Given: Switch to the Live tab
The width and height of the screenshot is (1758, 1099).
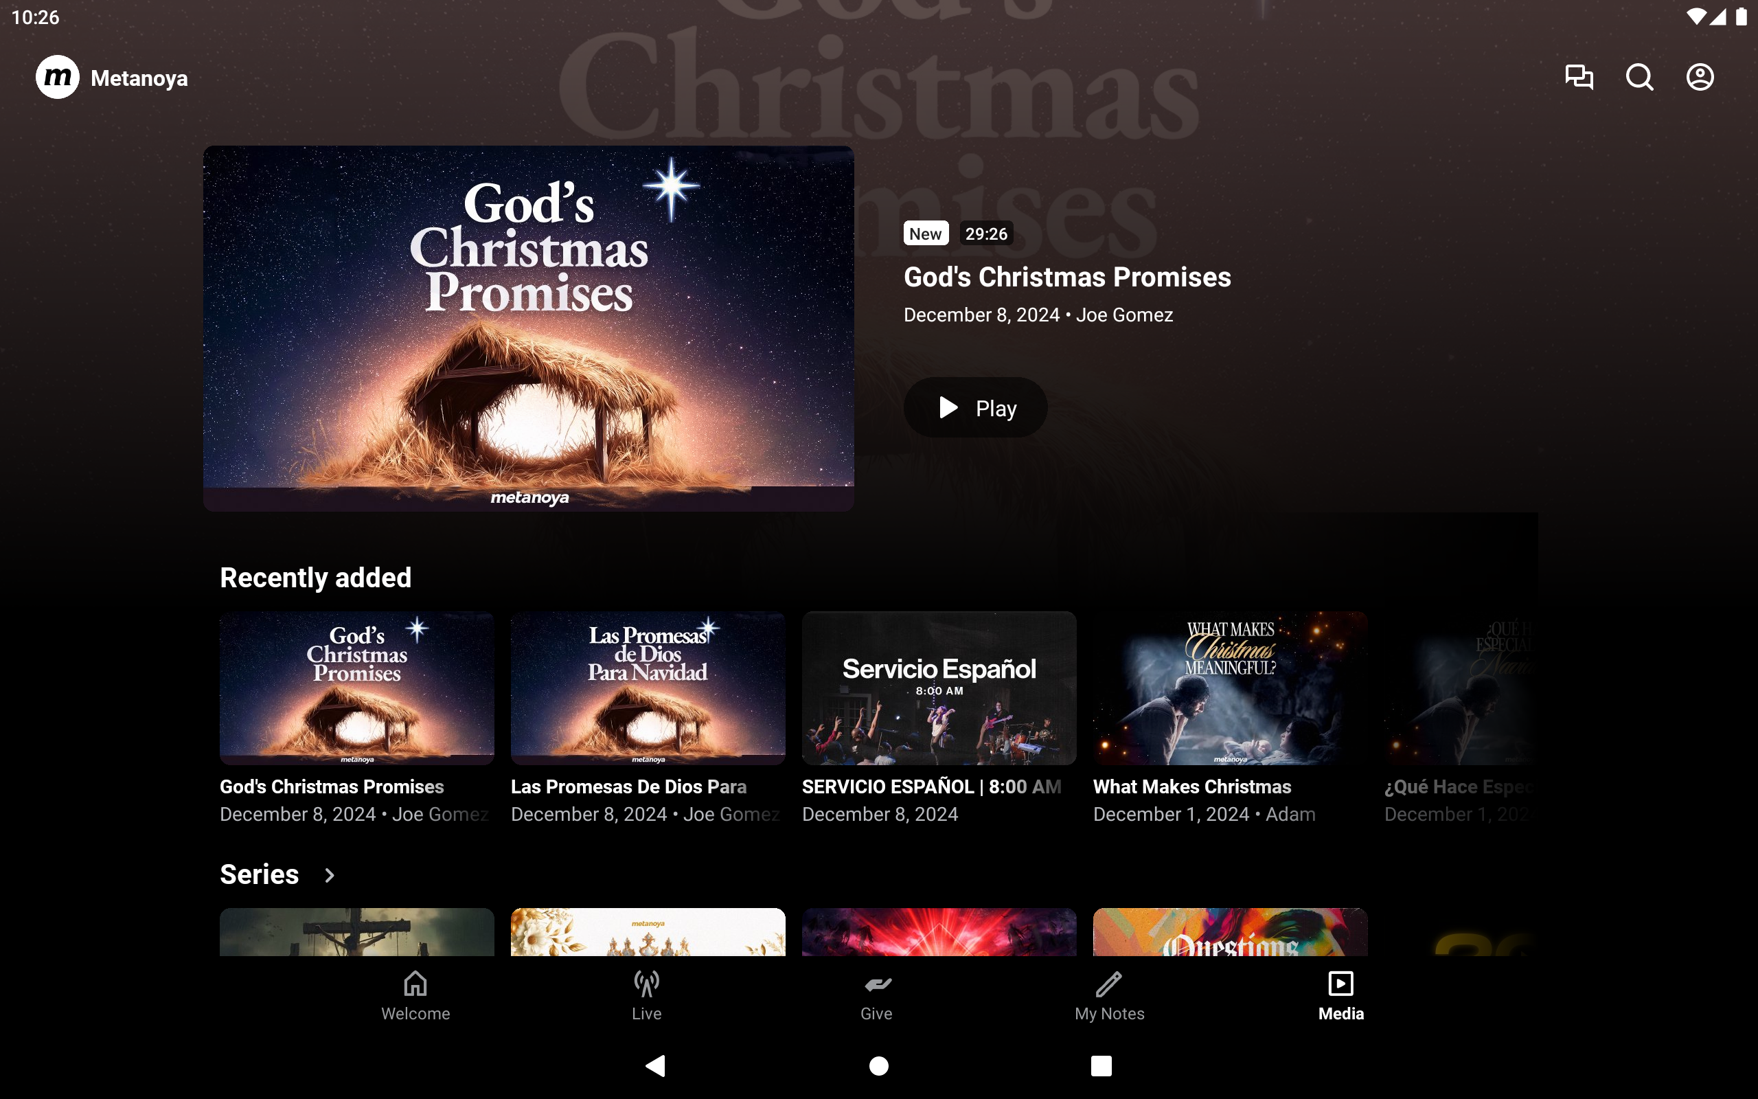Looking at the screenshot, I should click(646, 997).
